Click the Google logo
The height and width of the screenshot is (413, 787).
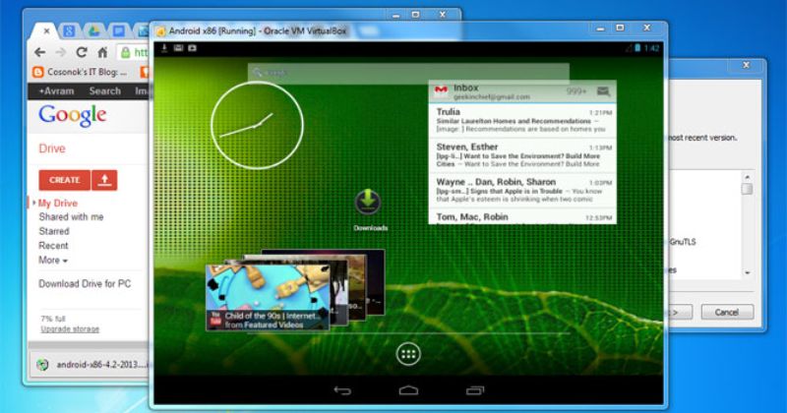(x=72, y=115)
